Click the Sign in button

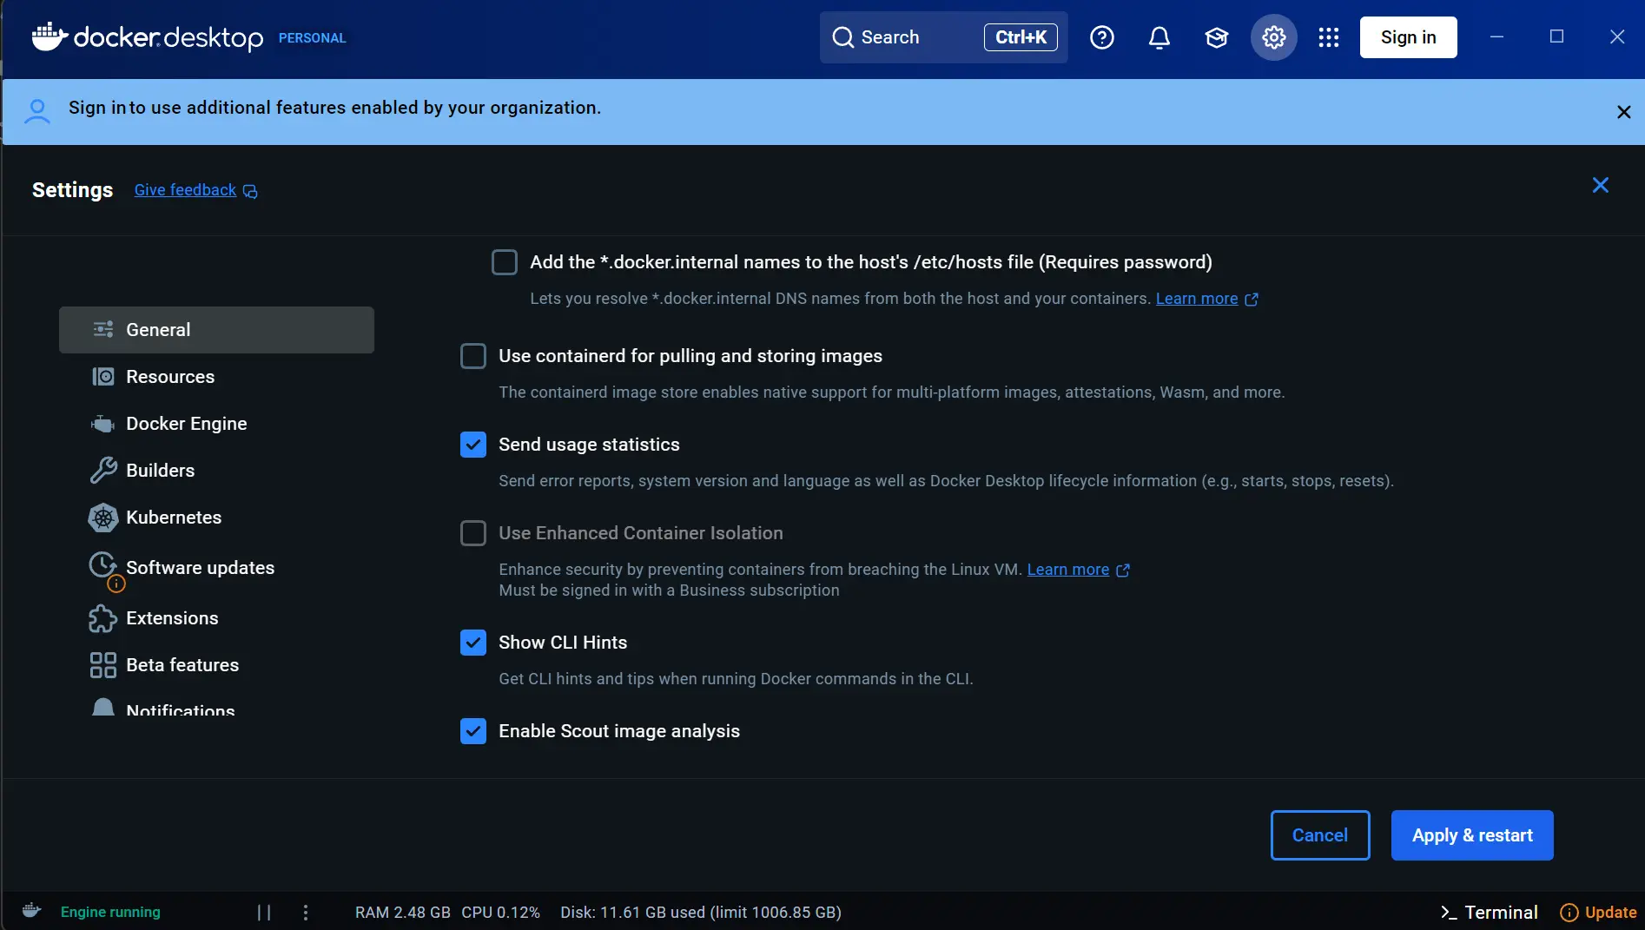(1409, 37)
